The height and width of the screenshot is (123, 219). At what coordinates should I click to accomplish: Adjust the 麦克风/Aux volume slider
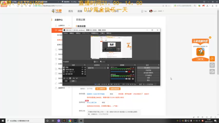[119, 72]
